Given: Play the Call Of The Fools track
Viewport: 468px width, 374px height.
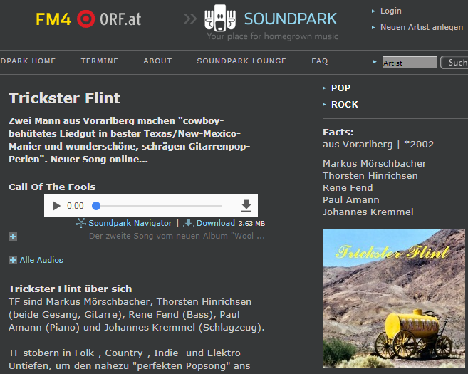Looking at the screenshot, I should pos(56,206).
